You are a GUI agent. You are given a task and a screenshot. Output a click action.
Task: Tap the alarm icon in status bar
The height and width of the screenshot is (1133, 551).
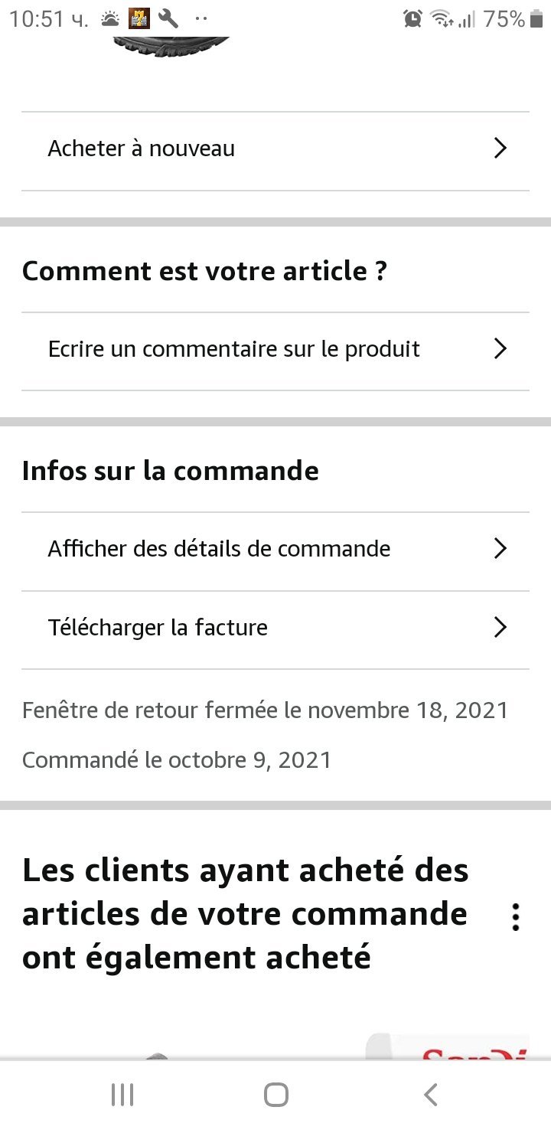[413, 18]
